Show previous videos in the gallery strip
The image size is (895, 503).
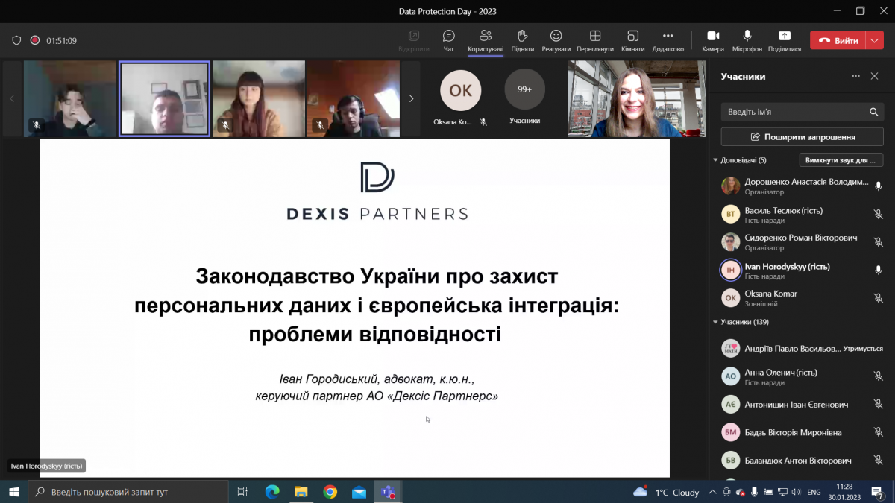pos(11,98)
